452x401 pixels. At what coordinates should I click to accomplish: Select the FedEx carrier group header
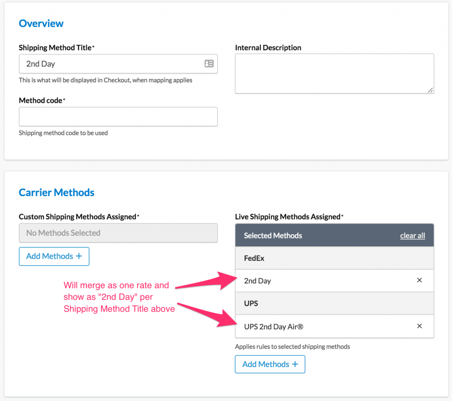click(x=334, y=258)
